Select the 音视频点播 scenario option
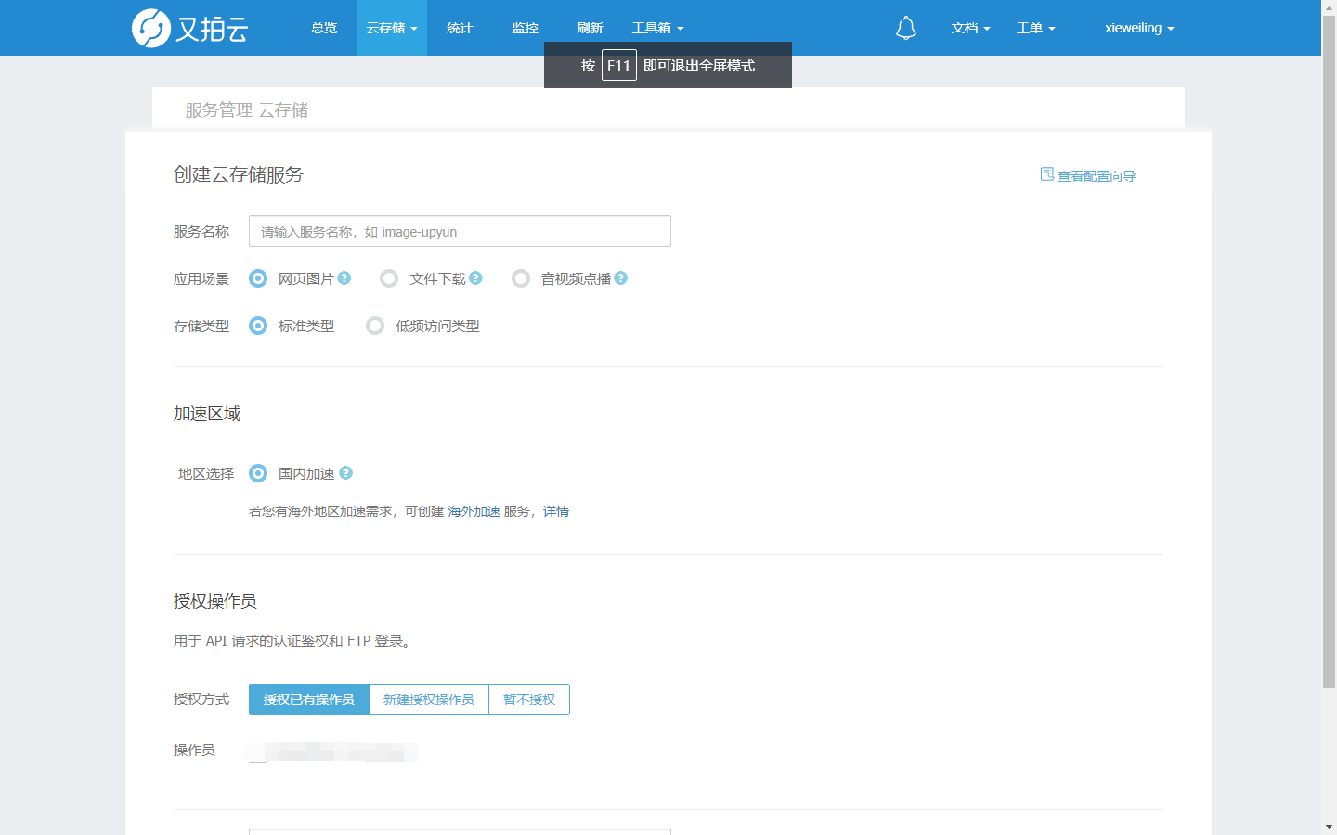1337x835 pixels. pos(520,277)
